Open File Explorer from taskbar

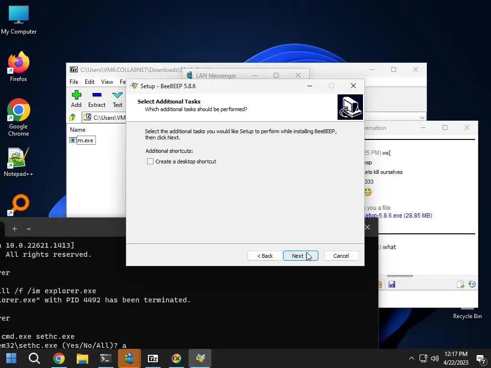[x=82, y=358]
